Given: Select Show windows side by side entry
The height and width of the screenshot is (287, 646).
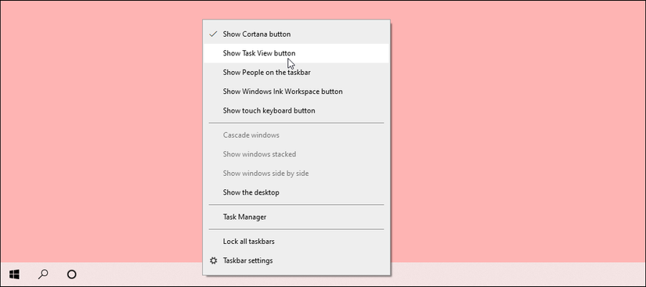Looking at the screenshot, I should pyautogui.click(x=296, y=173).
